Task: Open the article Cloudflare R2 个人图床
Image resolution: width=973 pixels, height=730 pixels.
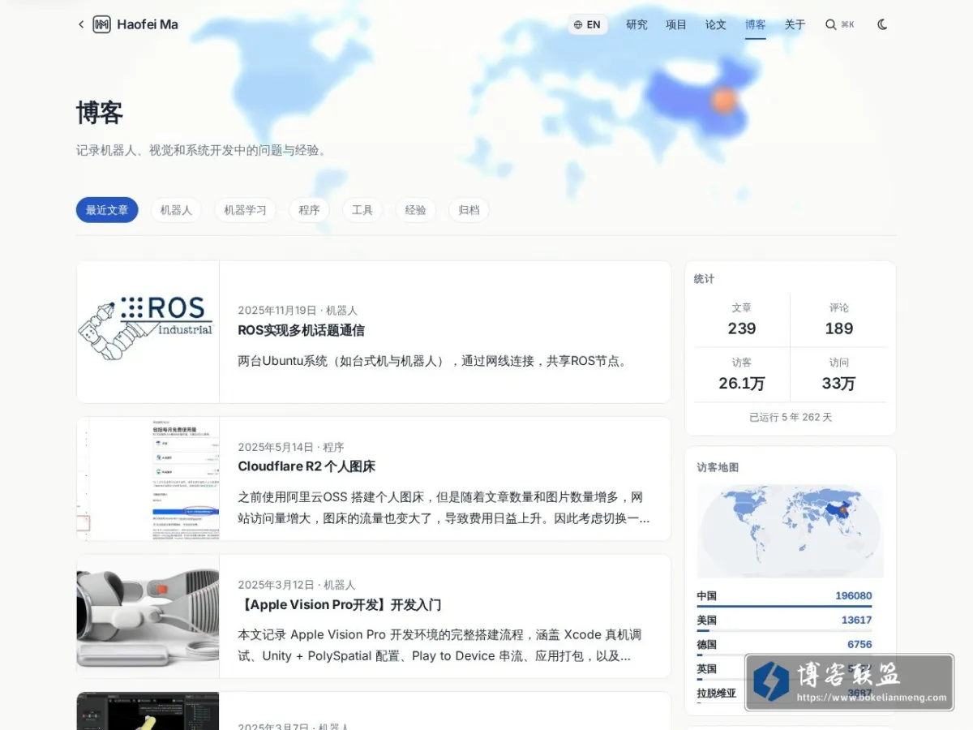Action: point(306,466)
